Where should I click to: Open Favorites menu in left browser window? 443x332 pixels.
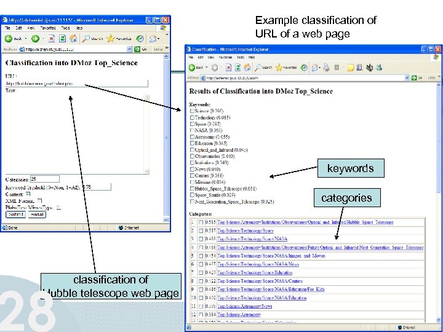(48, 28)
